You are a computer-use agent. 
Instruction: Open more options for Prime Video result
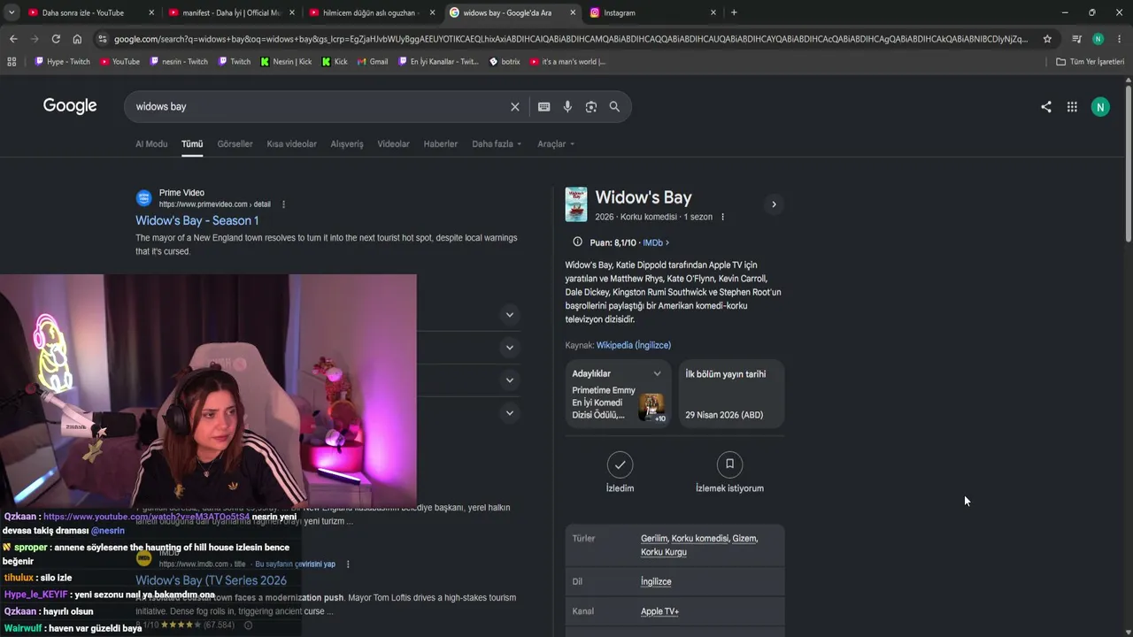click(x=283, y=204)
